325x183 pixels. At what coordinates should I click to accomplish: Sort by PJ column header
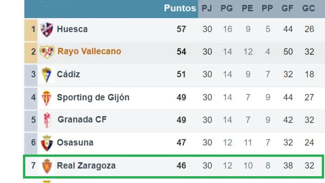coord(207,8)
